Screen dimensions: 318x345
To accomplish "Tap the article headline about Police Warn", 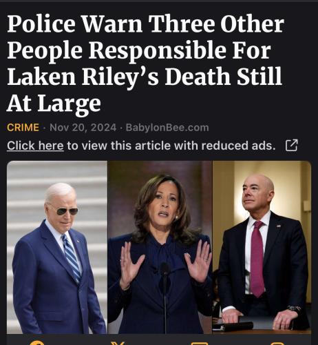I will (x=145, y=63).
